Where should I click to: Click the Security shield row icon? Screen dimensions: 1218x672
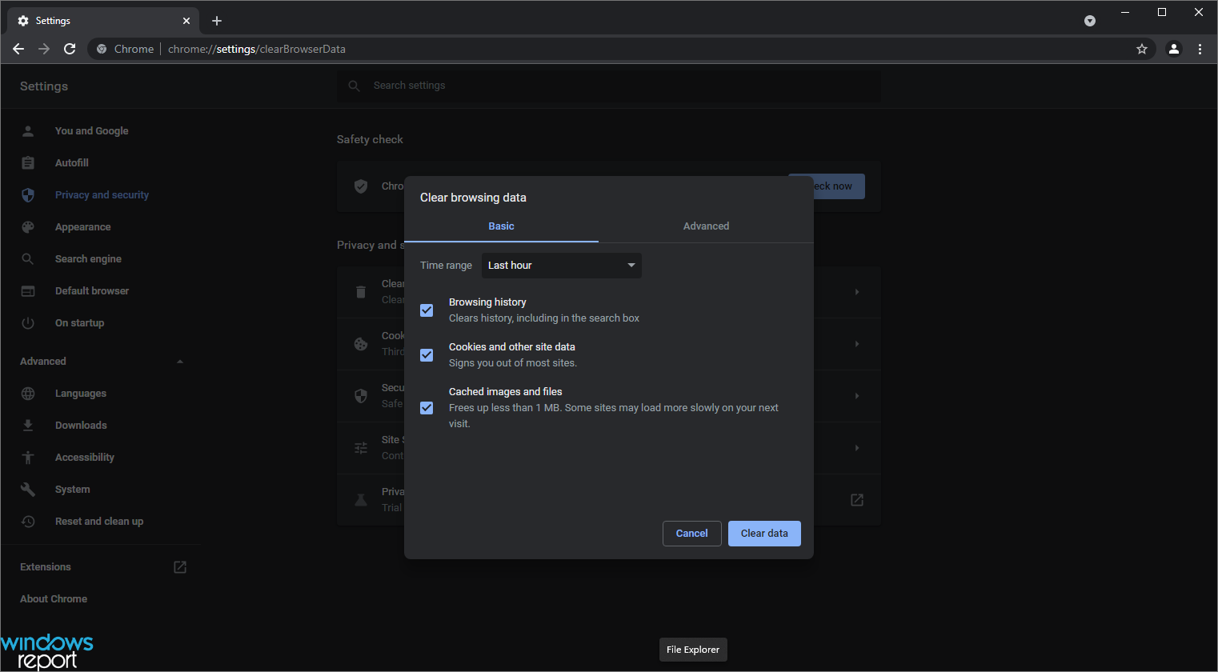click(x=361, y=396)
